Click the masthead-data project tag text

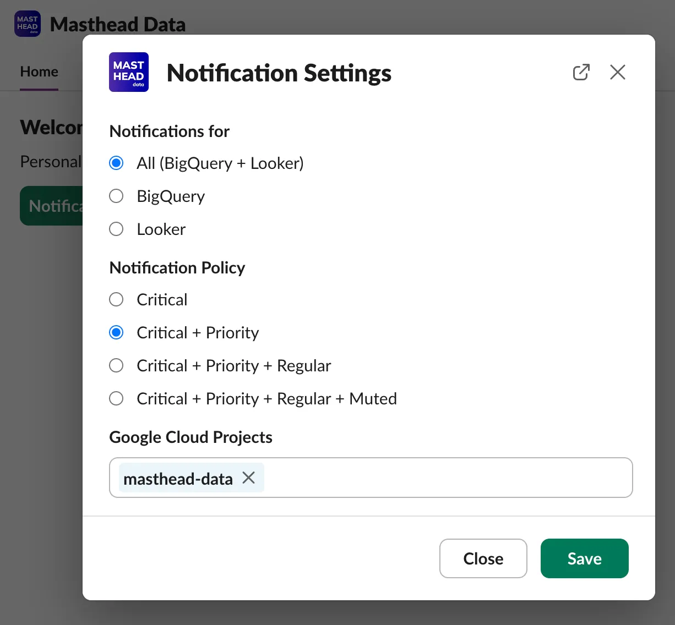point(178,479)
